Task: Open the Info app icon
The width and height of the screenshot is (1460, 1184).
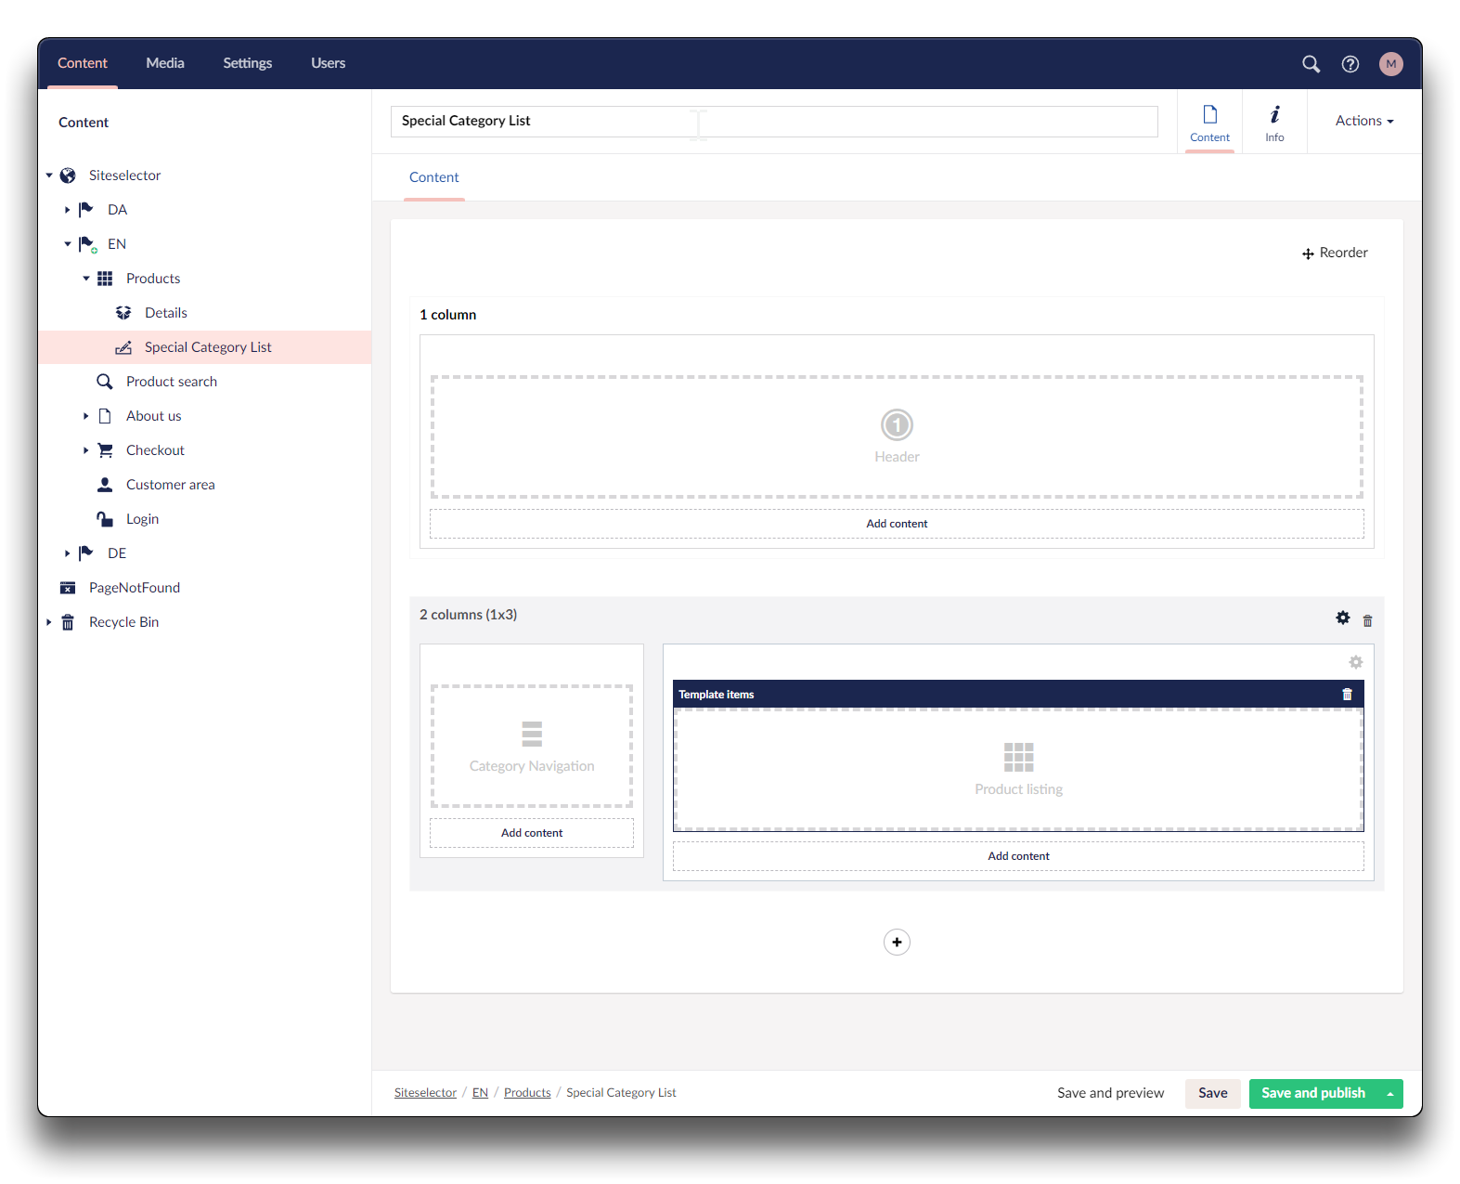Action: (x=1274, y=123)
